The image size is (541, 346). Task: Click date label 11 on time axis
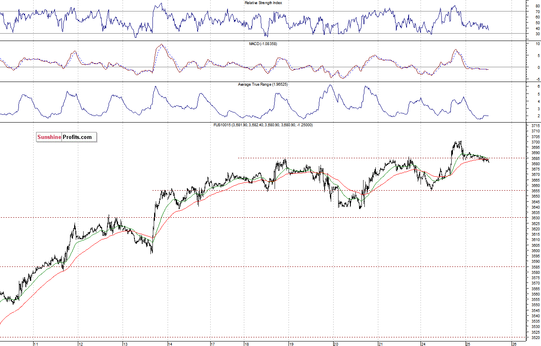(x=36, y=344)
